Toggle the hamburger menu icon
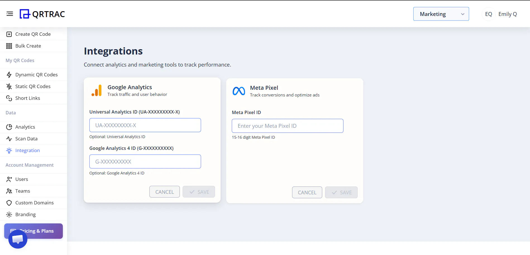 (x=10, y=14)
